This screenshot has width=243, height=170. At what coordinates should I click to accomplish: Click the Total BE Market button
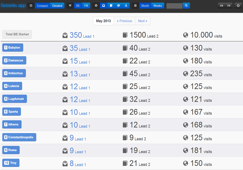(17, 34)
